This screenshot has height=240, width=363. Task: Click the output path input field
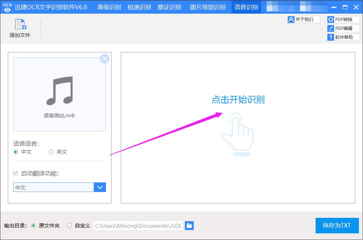click(x=139, y=226)
